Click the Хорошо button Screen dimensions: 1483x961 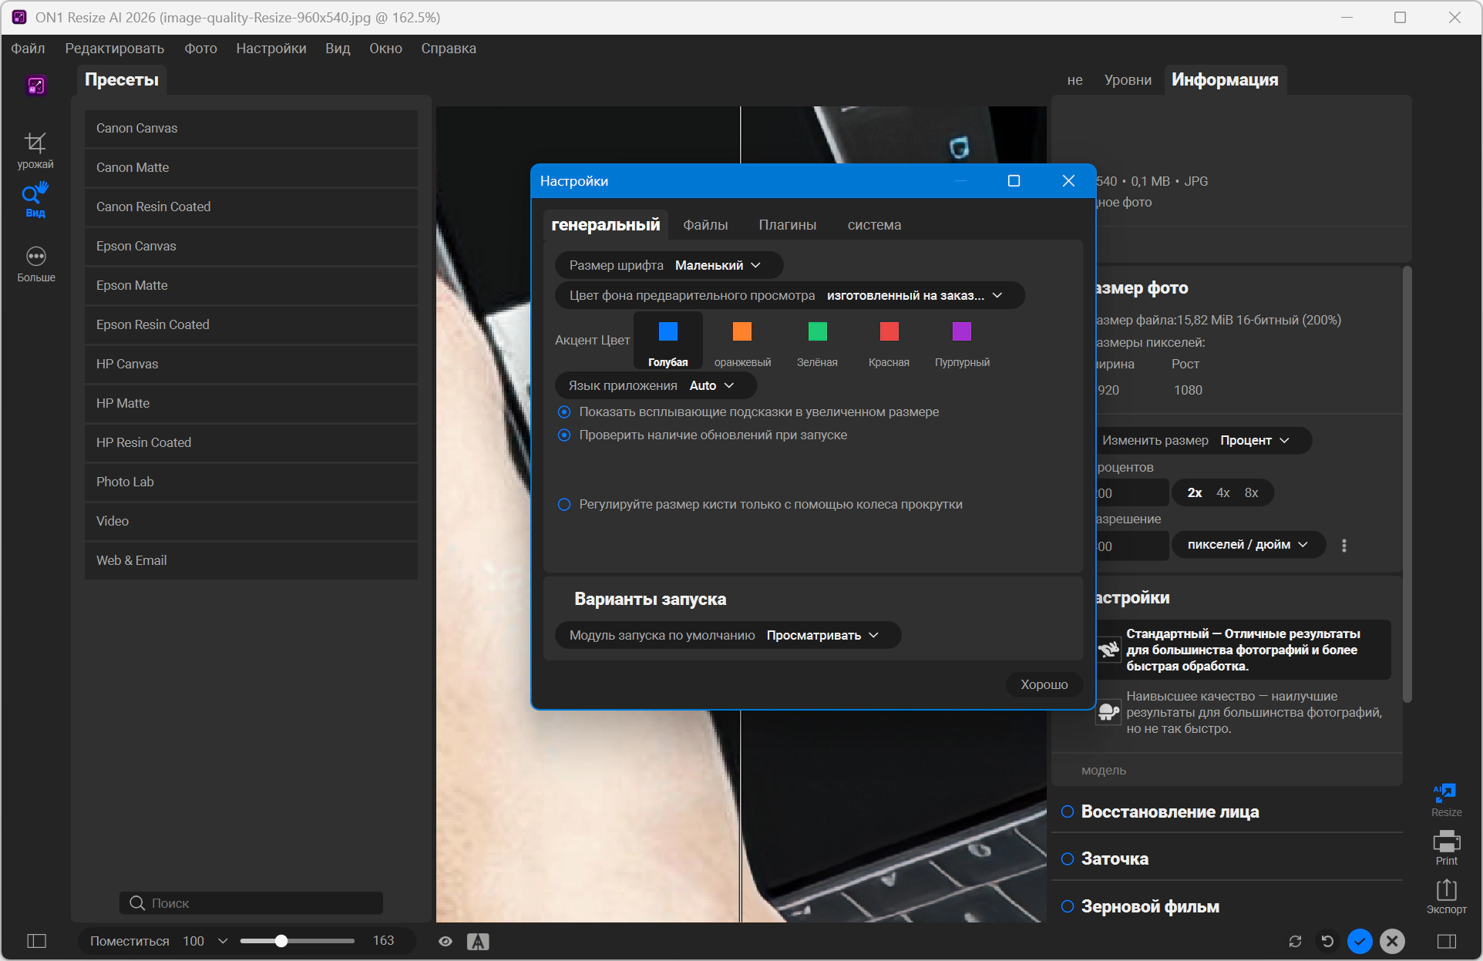pos(1044,684)
